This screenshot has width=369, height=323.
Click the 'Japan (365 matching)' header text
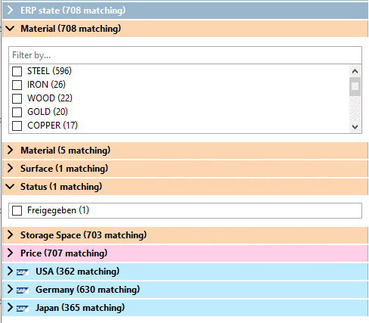[x=80, y=308]
